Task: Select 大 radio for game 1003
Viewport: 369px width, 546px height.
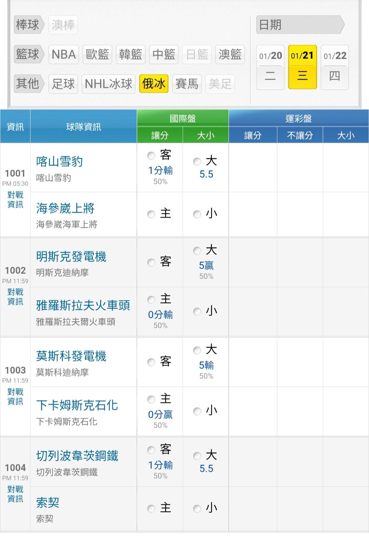Action: (x=197, y=350)
